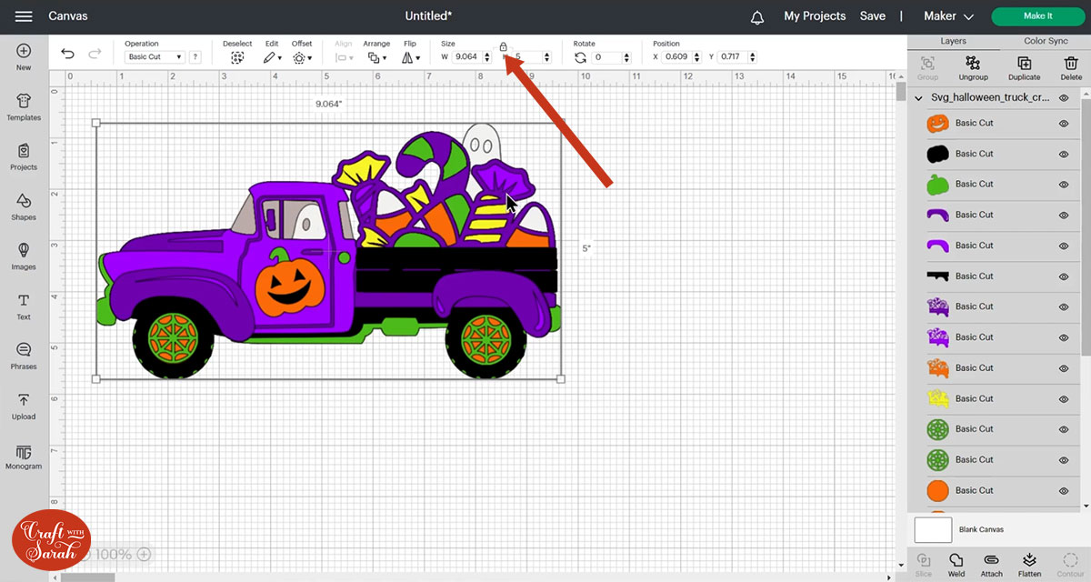Screen dimensions: 1091x582
Task: Click the Undo arrow icon
Action: [67, 55]
